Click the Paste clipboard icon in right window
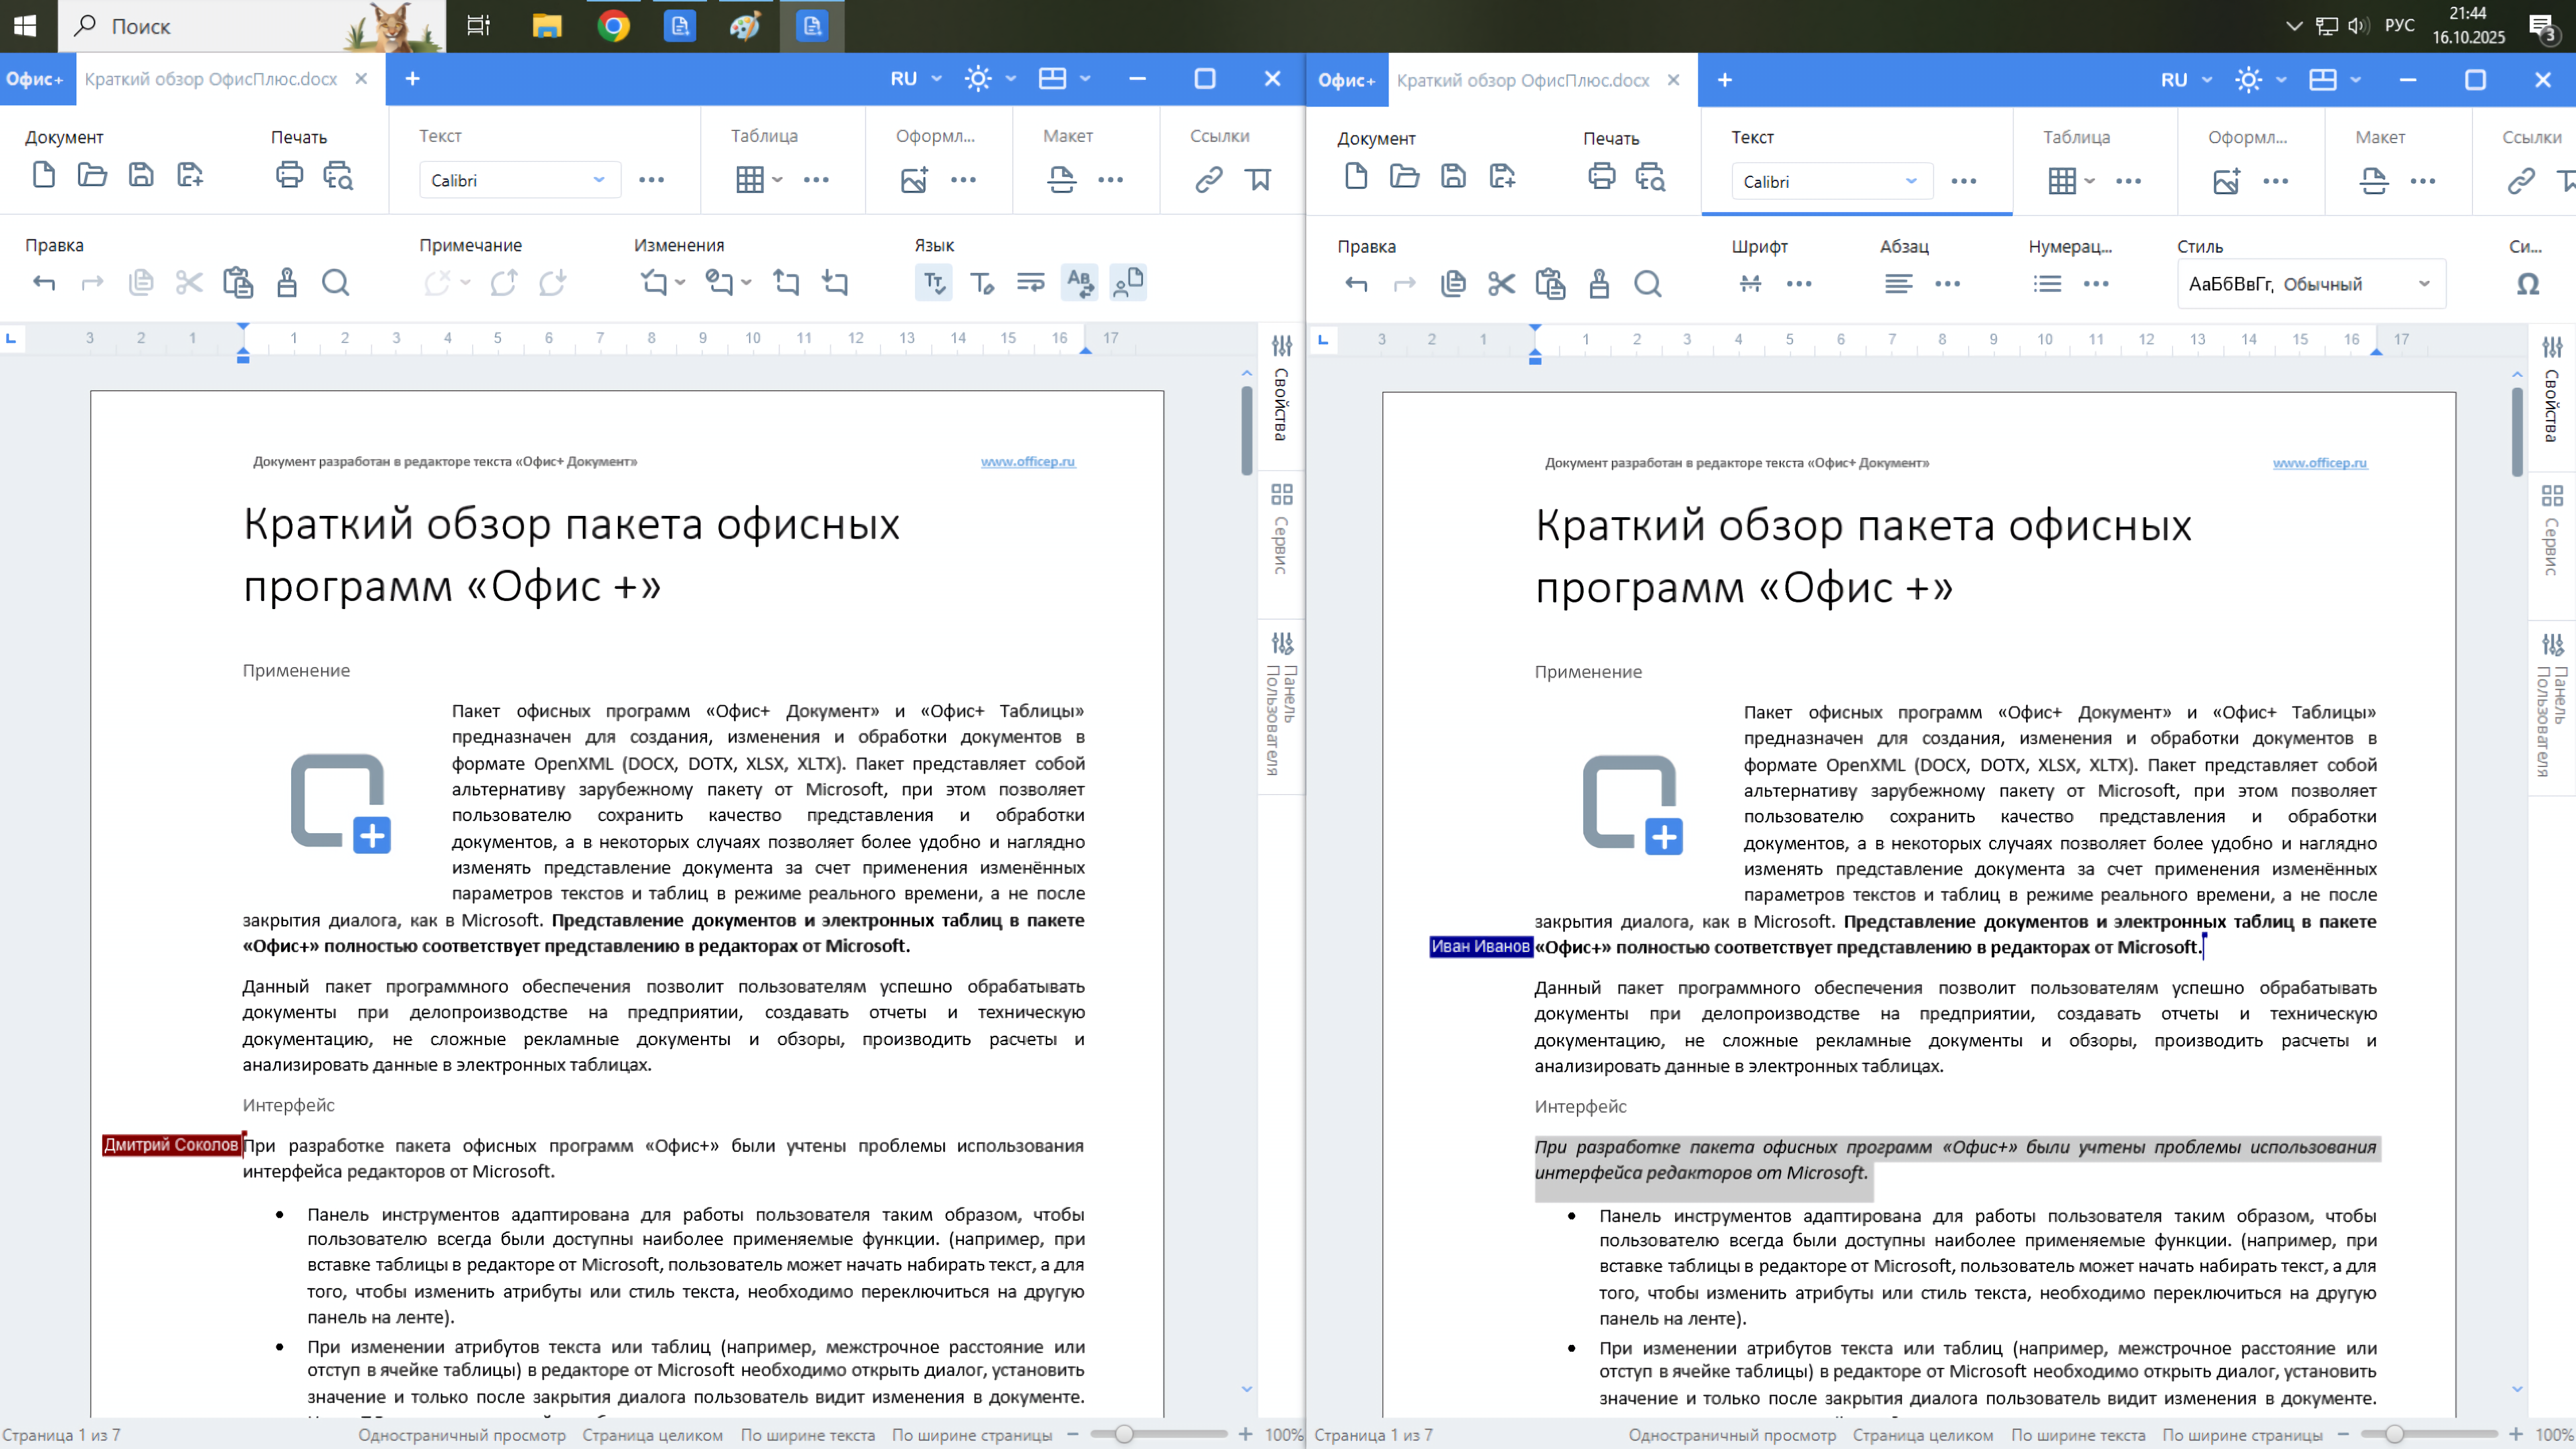Screen dimensions: 2576x1449 click(1550, 285)
